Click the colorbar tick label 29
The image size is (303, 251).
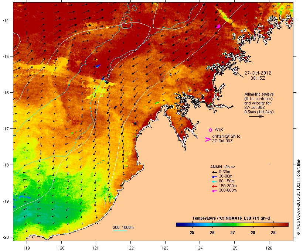coord(273,233)
